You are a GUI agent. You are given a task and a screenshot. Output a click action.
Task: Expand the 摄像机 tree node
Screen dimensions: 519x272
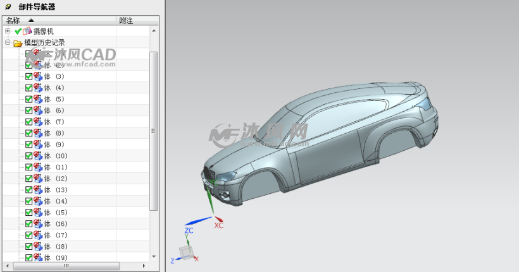8,31
